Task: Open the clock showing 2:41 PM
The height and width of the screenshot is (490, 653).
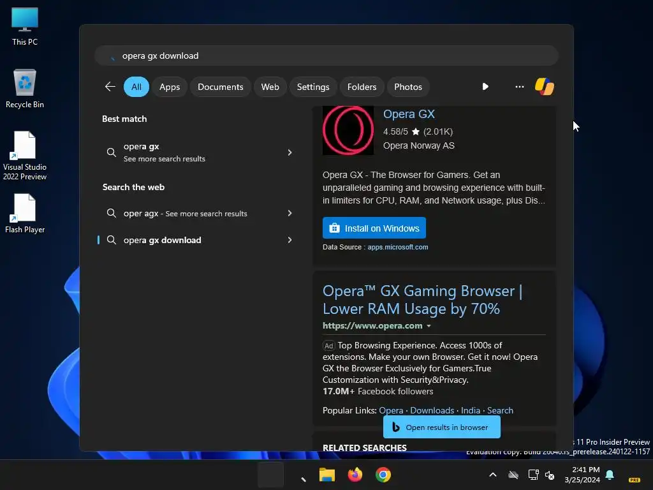Action: [582, 475]
